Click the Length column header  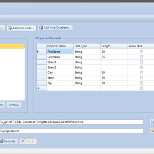click(x=114, y=46)
